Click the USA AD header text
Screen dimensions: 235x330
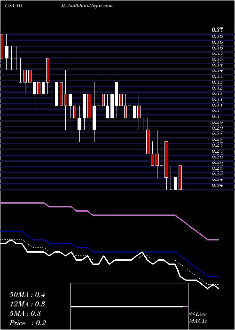pos(14,6)
